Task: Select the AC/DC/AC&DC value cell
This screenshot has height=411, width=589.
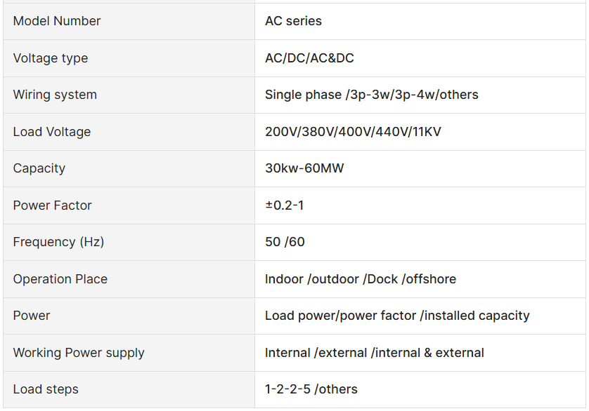Action: click(x=420, y=58)
